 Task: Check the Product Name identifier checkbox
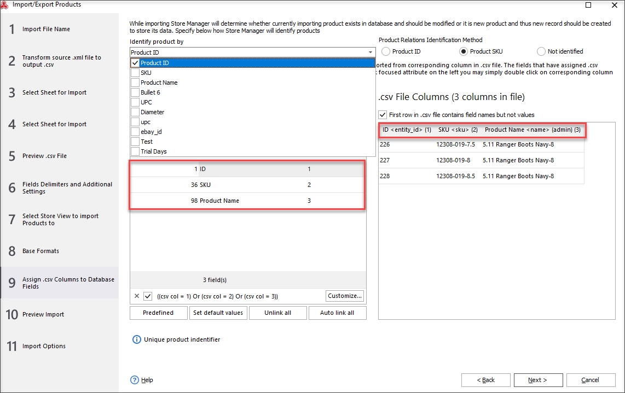point(135,83)
